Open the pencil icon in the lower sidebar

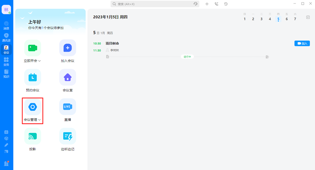(6, 145)
